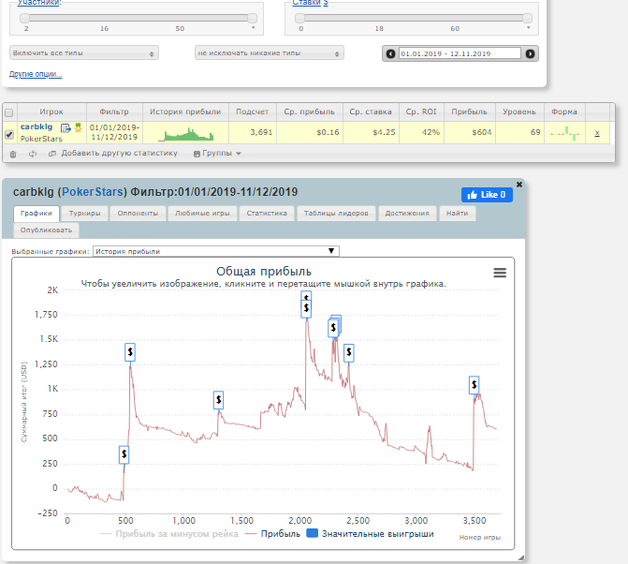
Task: Click the PokerStars link in panel title
Action: tap(92, 192)
